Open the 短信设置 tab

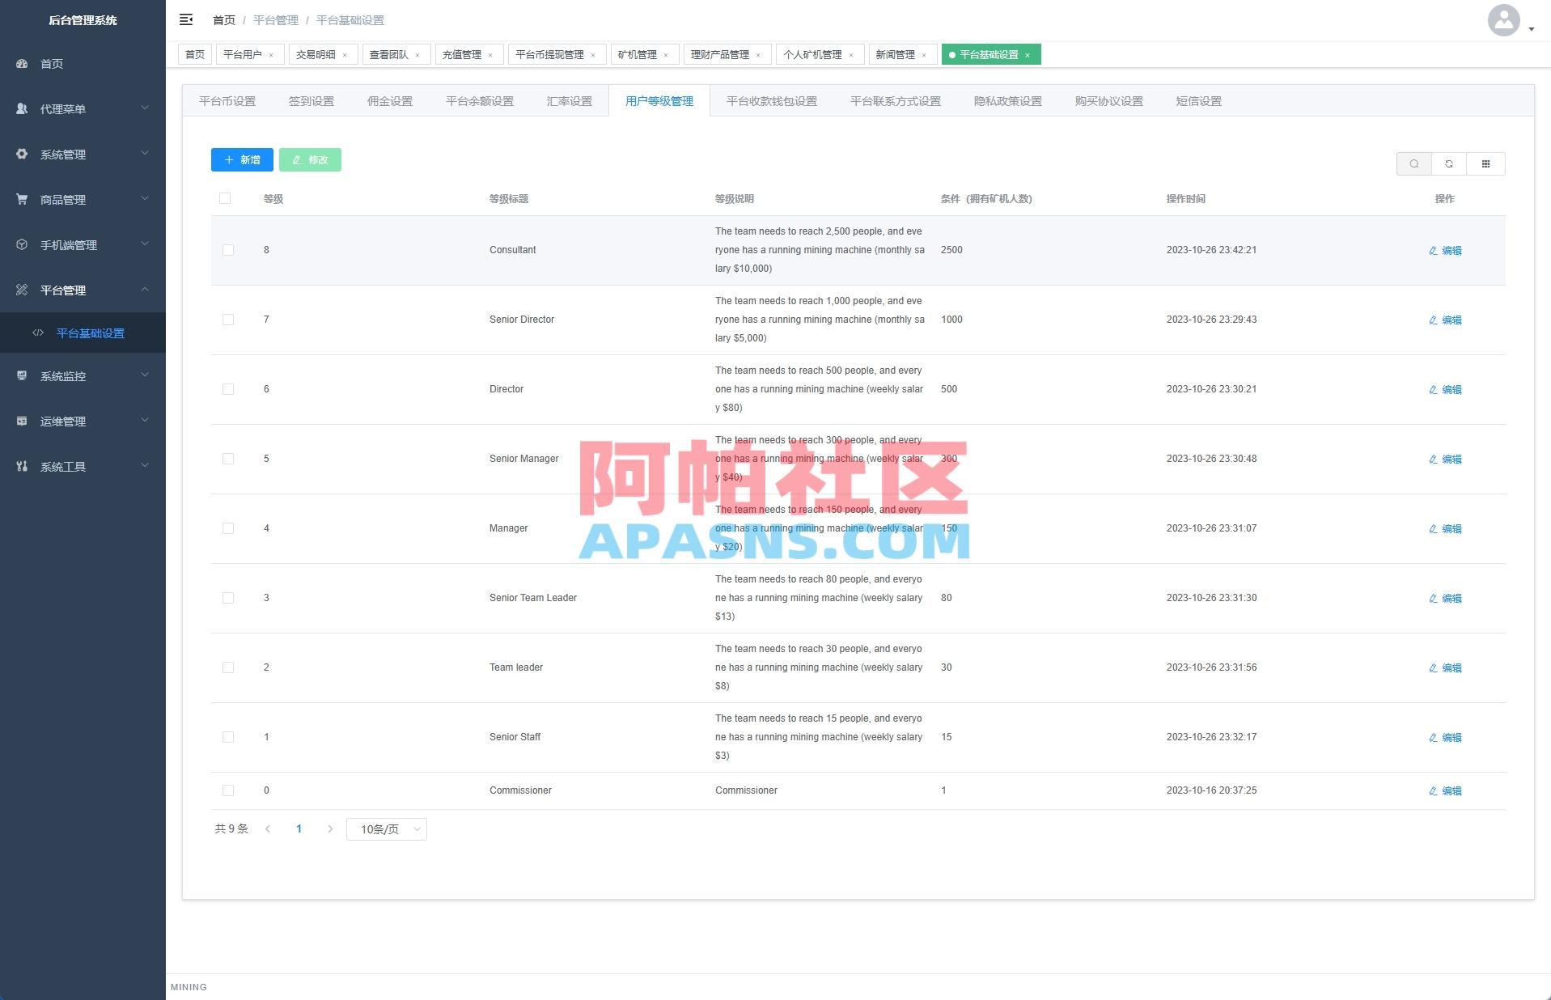pos(1197,100)
